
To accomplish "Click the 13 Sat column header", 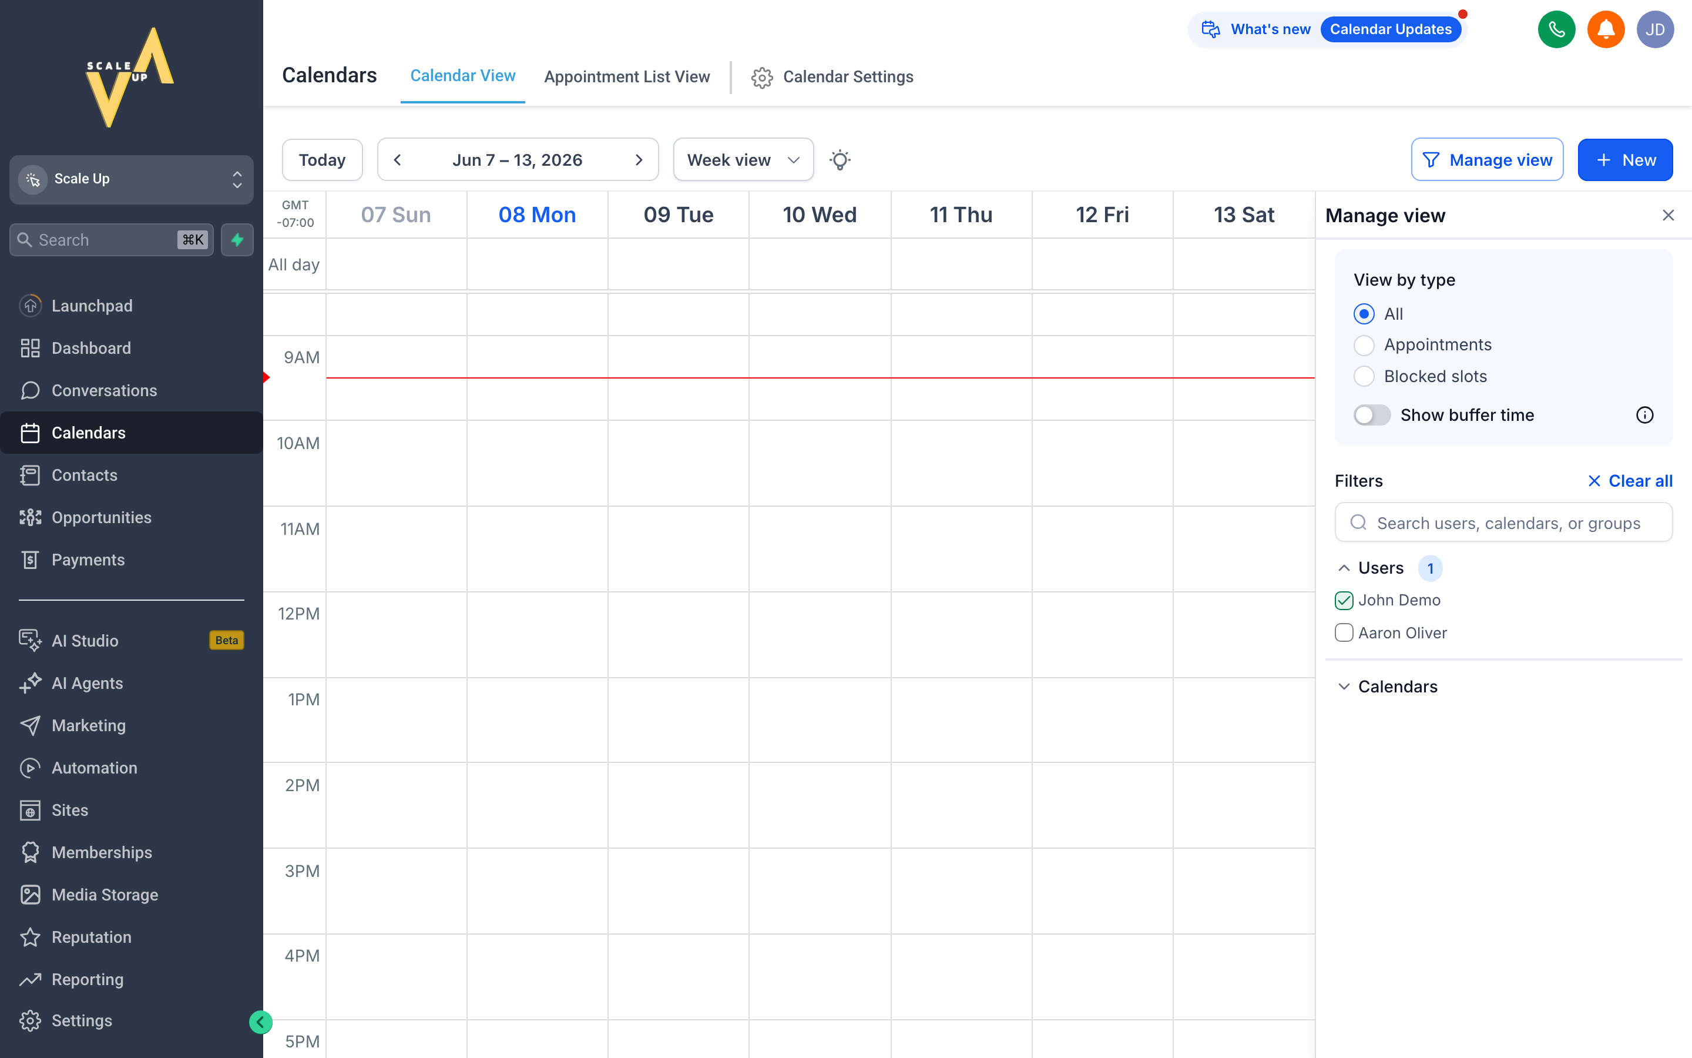I will tap(1244, 215).
